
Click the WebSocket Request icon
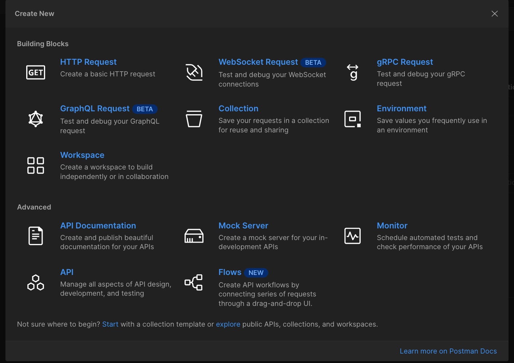click(x=194, y=72)
